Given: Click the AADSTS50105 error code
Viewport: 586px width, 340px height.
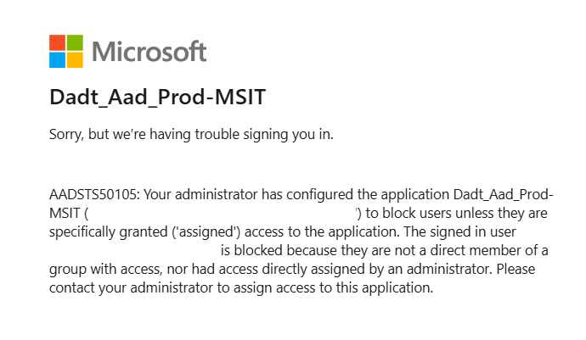Looking at the screenshot, I should (93, 193).
